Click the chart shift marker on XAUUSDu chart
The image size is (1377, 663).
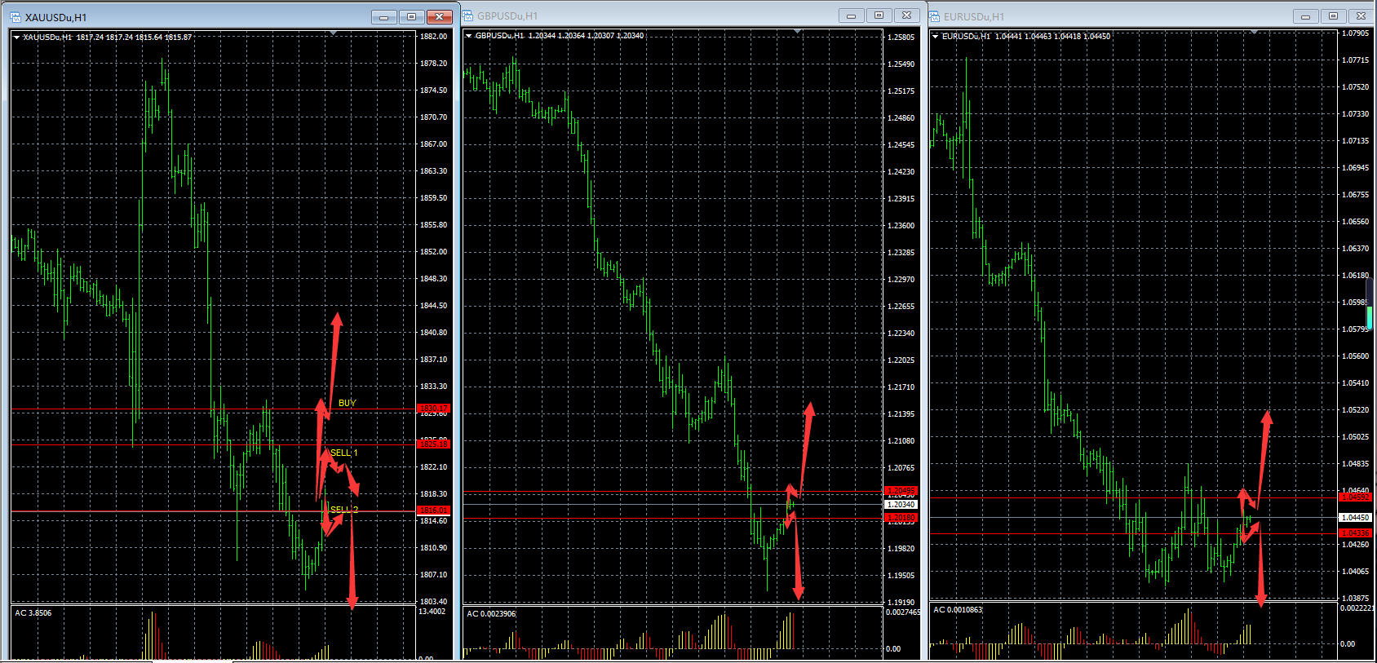click(x=333, y=33)
